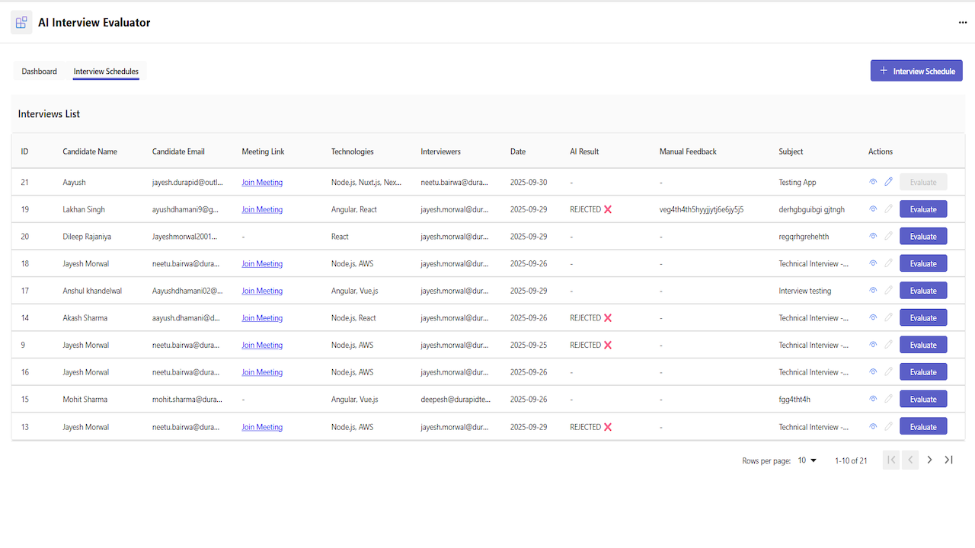Screen dimensions: 975x548
Task: View details of interview ID 16
Action: tap(873, 372)
